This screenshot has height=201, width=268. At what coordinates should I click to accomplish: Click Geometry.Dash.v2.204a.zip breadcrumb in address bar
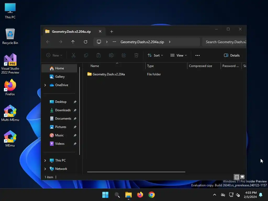[142, 42]
